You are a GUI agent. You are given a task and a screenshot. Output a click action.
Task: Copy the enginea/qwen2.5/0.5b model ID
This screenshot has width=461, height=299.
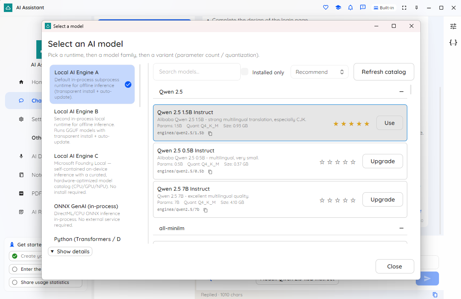point(210,172)
